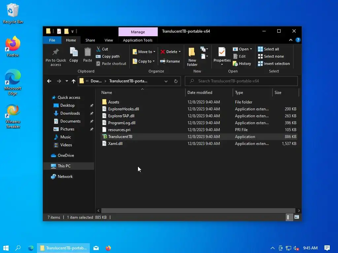Click Invert selection
The height and width of the screenshot is (253, 338).
(x=274, y=64)
